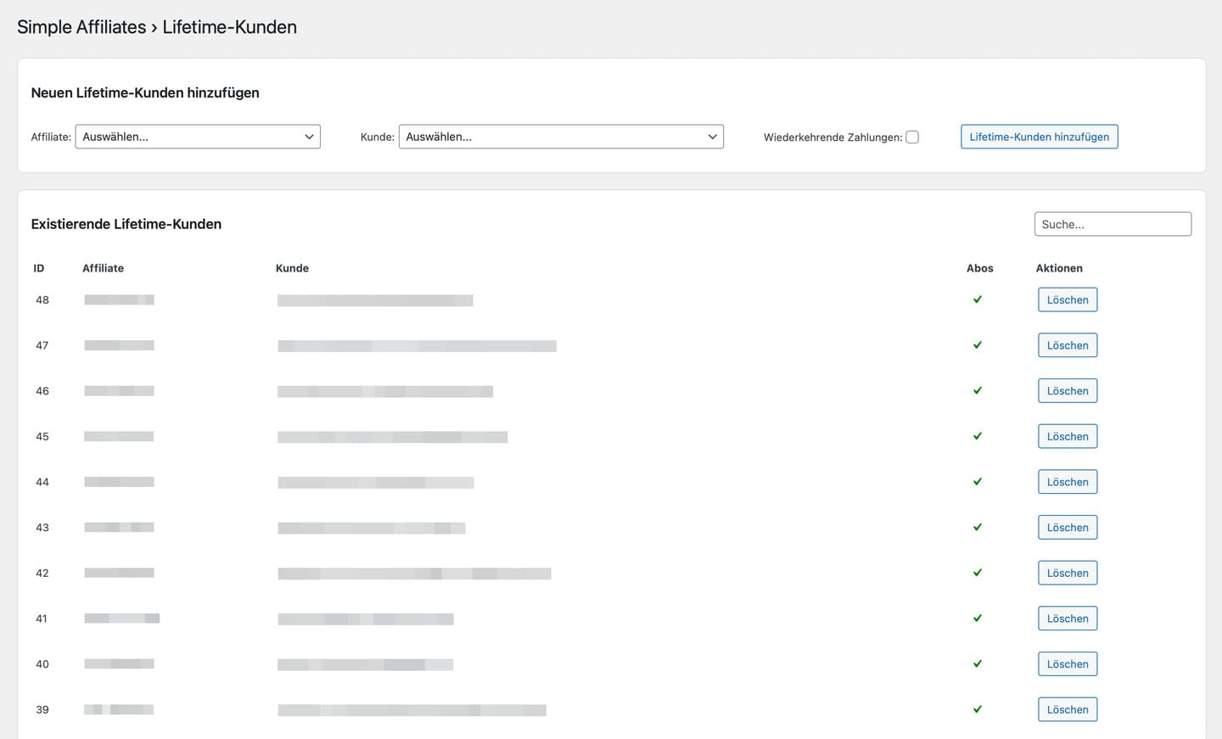Viewport: 1222px width, 739px height.
Task: Click Löschen in row 43
Action: pyautogui.click(x=1068, y=528)
